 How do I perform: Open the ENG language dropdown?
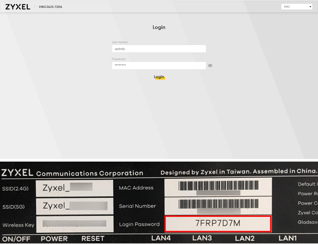(297, 7)
